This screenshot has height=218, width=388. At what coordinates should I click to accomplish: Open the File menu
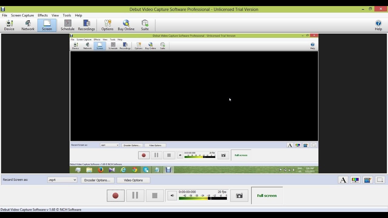[5, 15]
